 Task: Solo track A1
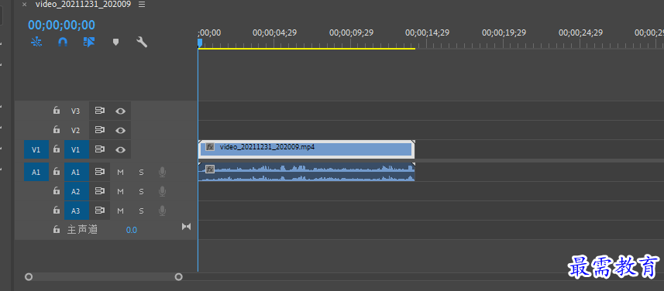(142, 172)
